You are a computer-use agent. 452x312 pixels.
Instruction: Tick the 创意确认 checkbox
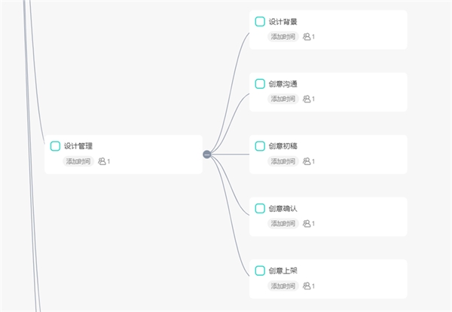(x=260, y=208)
